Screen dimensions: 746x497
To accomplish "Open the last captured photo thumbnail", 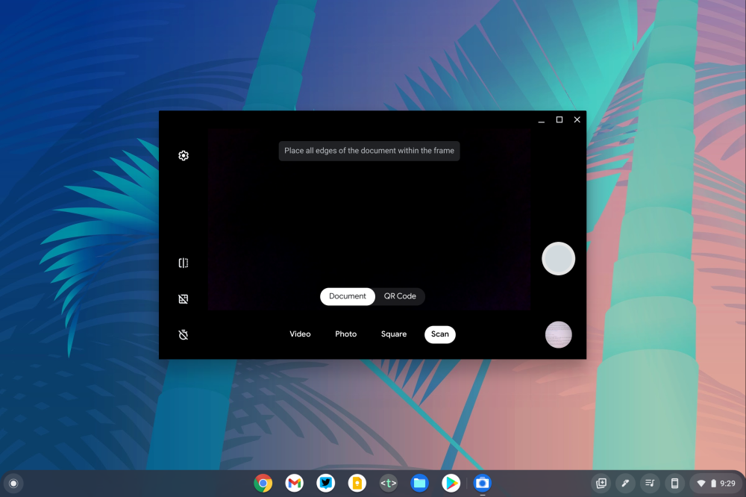I will tap(558, 334).
